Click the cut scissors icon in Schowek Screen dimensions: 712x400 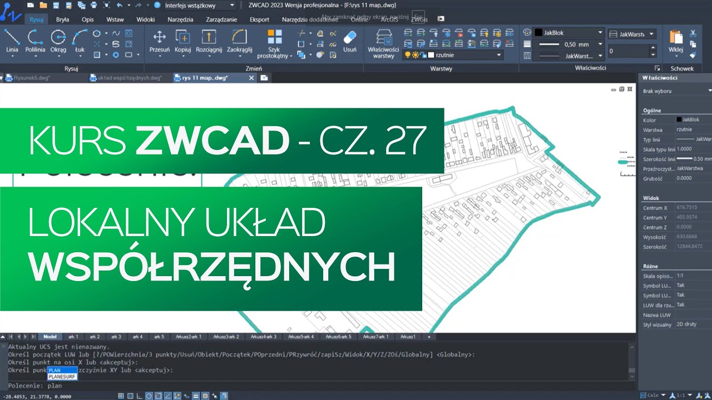tap(693, 33)
